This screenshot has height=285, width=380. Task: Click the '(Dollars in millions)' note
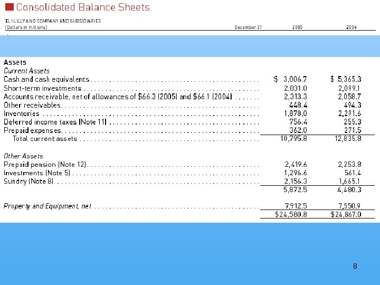(26, 27)
